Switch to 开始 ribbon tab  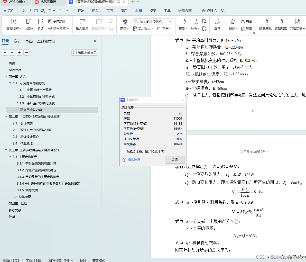(x=81, y=11)
